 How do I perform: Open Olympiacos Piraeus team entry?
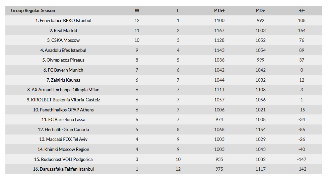[63, 60]
